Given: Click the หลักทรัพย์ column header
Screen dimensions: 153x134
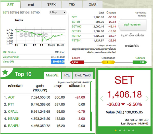Looking at the screenshot, I should click(15, 86).
